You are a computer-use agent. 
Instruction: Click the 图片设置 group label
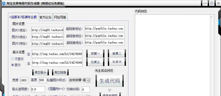point(19,24)
